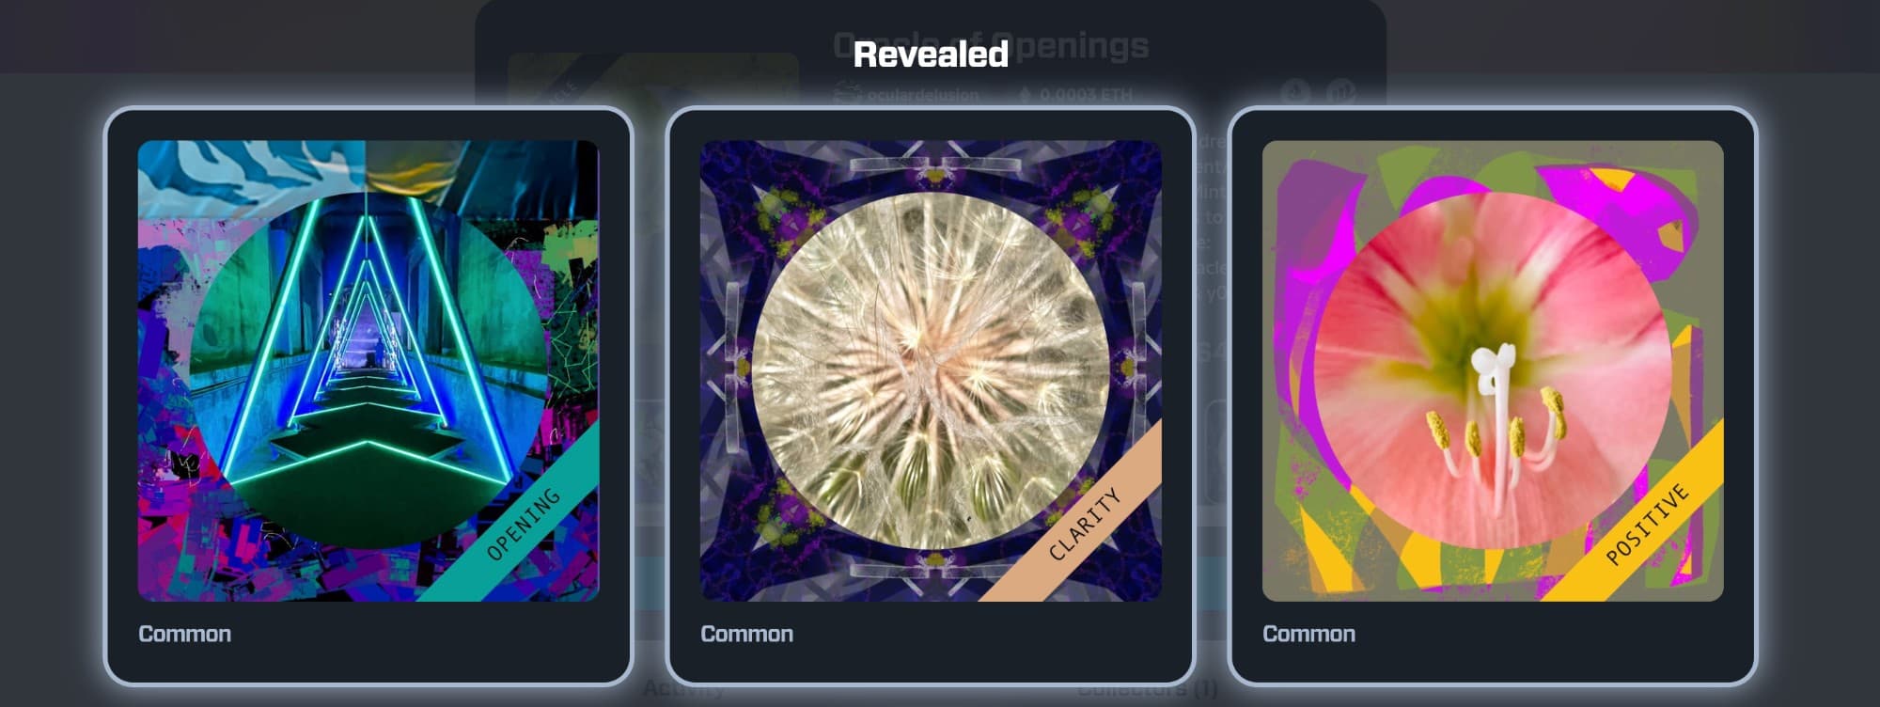The height and width of the screenshot is (707, 1880).
Task: Click the dimmed pack image thumbnail behind the overlay
Action: point(653,81)
